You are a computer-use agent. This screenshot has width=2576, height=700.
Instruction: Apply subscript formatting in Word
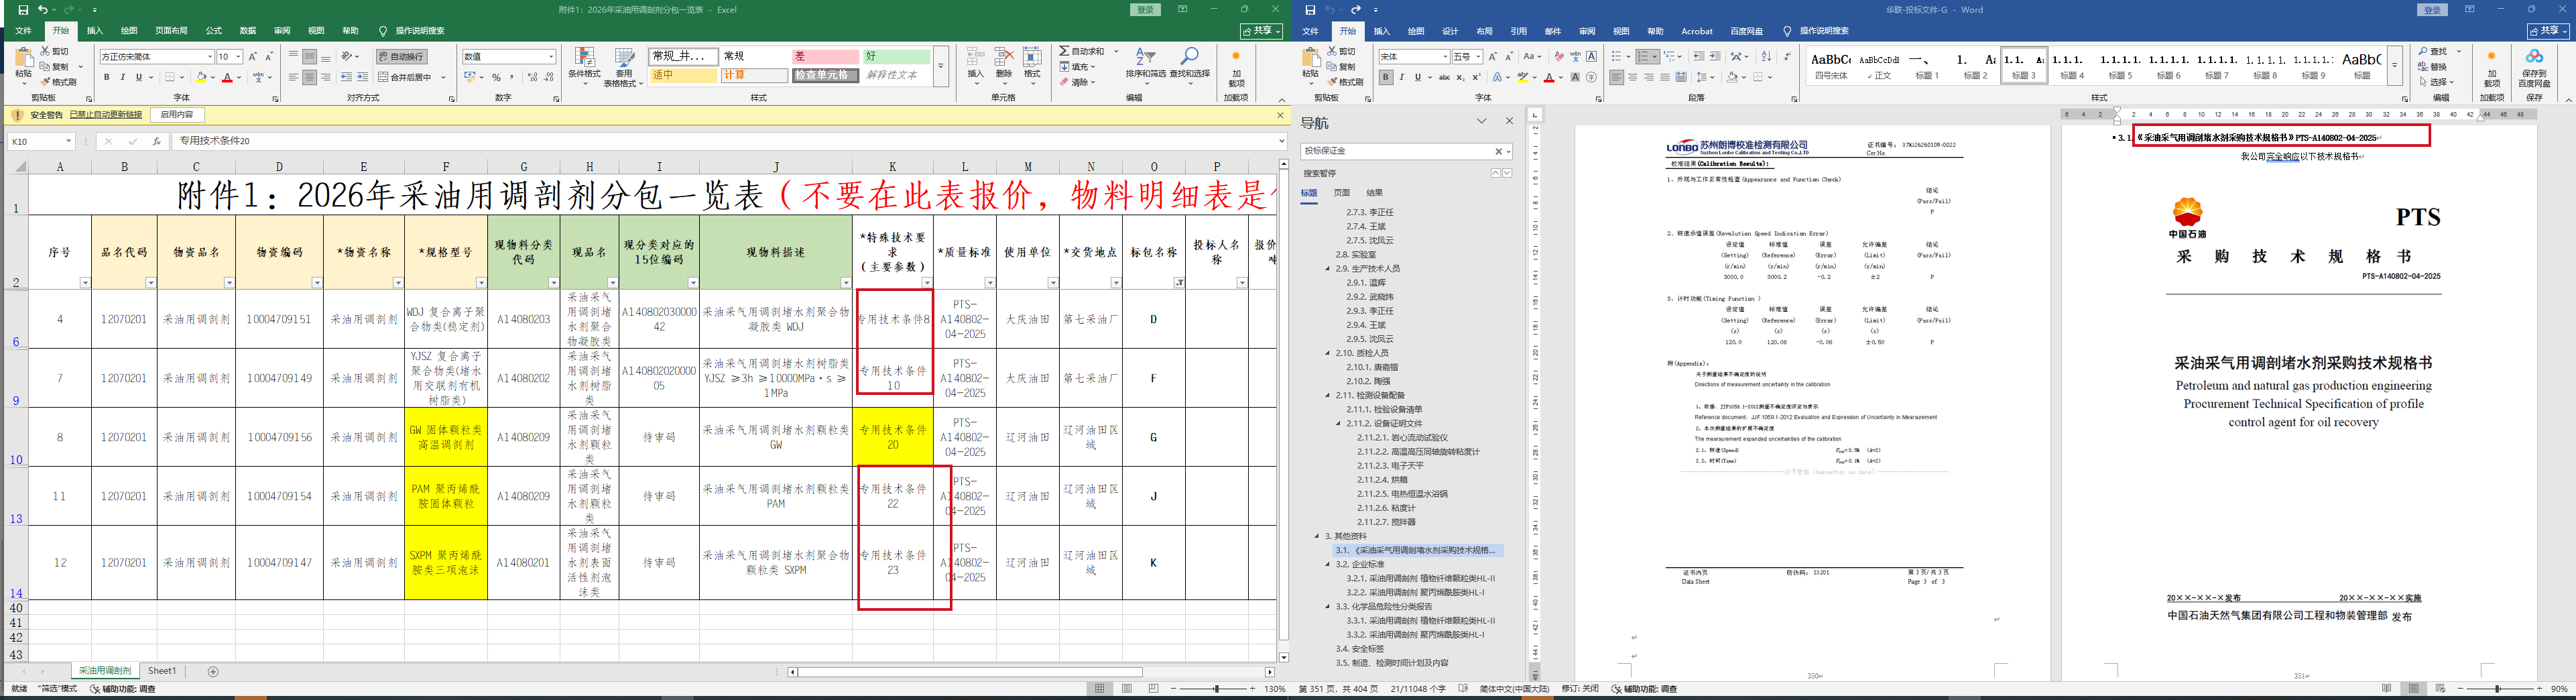1460,77
